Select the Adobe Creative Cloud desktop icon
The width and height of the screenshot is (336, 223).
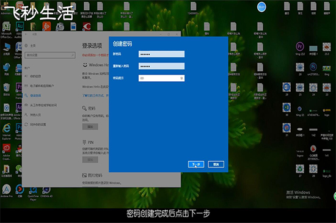click(x=7, y=152)
